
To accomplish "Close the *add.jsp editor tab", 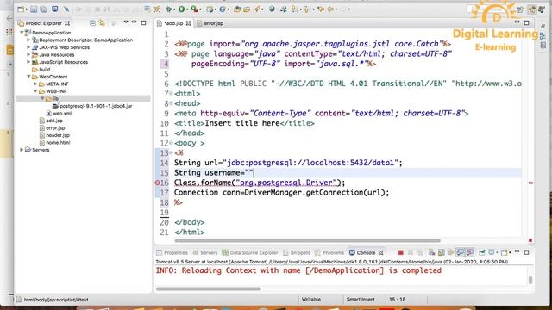I will (189, 23).
